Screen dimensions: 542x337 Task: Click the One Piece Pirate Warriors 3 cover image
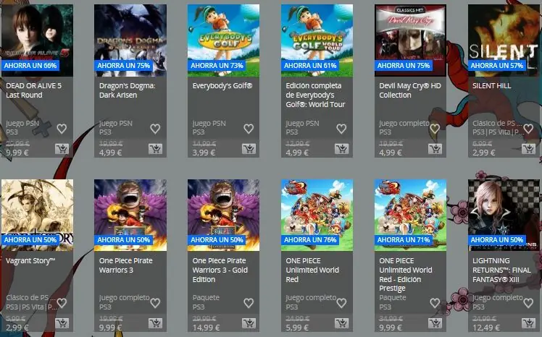pyautogui.click(x=130, y=215)
